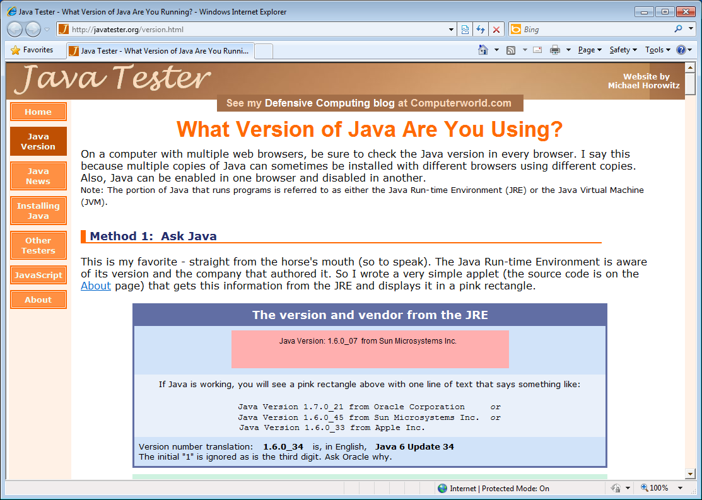This screenshot has width=702, height=500.
Task: Open the Tools menu
Action: tap(657, 50)
